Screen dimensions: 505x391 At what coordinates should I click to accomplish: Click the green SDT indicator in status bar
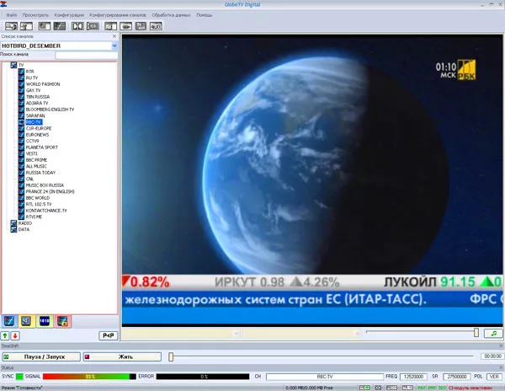[442, 388]
